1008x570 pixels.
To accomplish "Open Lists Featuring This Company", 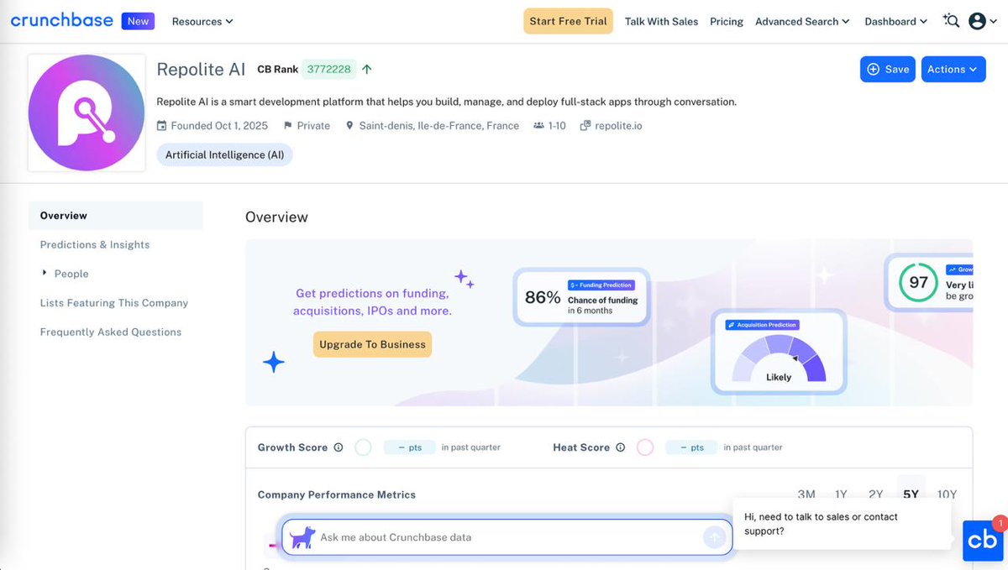I will [x=114, y=303].
